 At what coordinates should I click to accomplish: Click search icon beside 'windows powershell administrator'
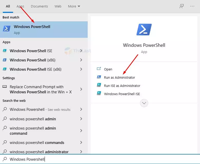[x=5, y=152]
